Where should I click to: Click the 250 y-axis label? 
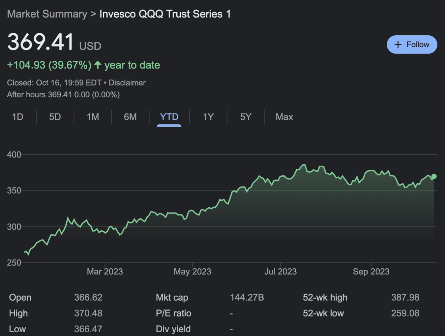tap(14, 263)
